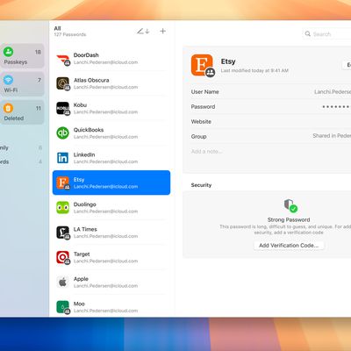
Task: Open the Wi-Fi category tile
Action: tap(22, 84)
